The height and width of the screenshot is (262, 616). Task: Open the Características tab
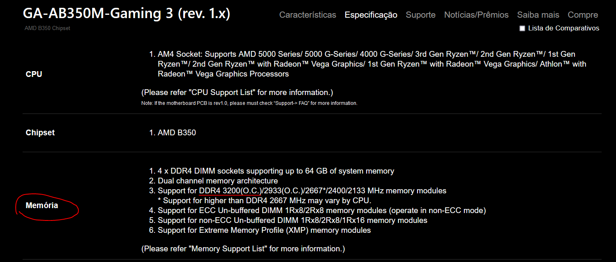coord(307,15)
